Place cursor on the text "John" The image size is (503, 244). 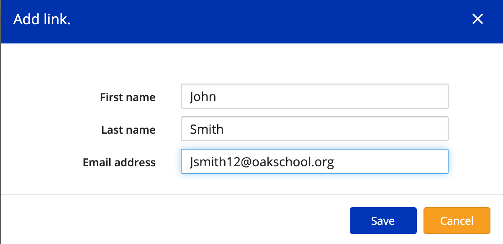point(203,97)
